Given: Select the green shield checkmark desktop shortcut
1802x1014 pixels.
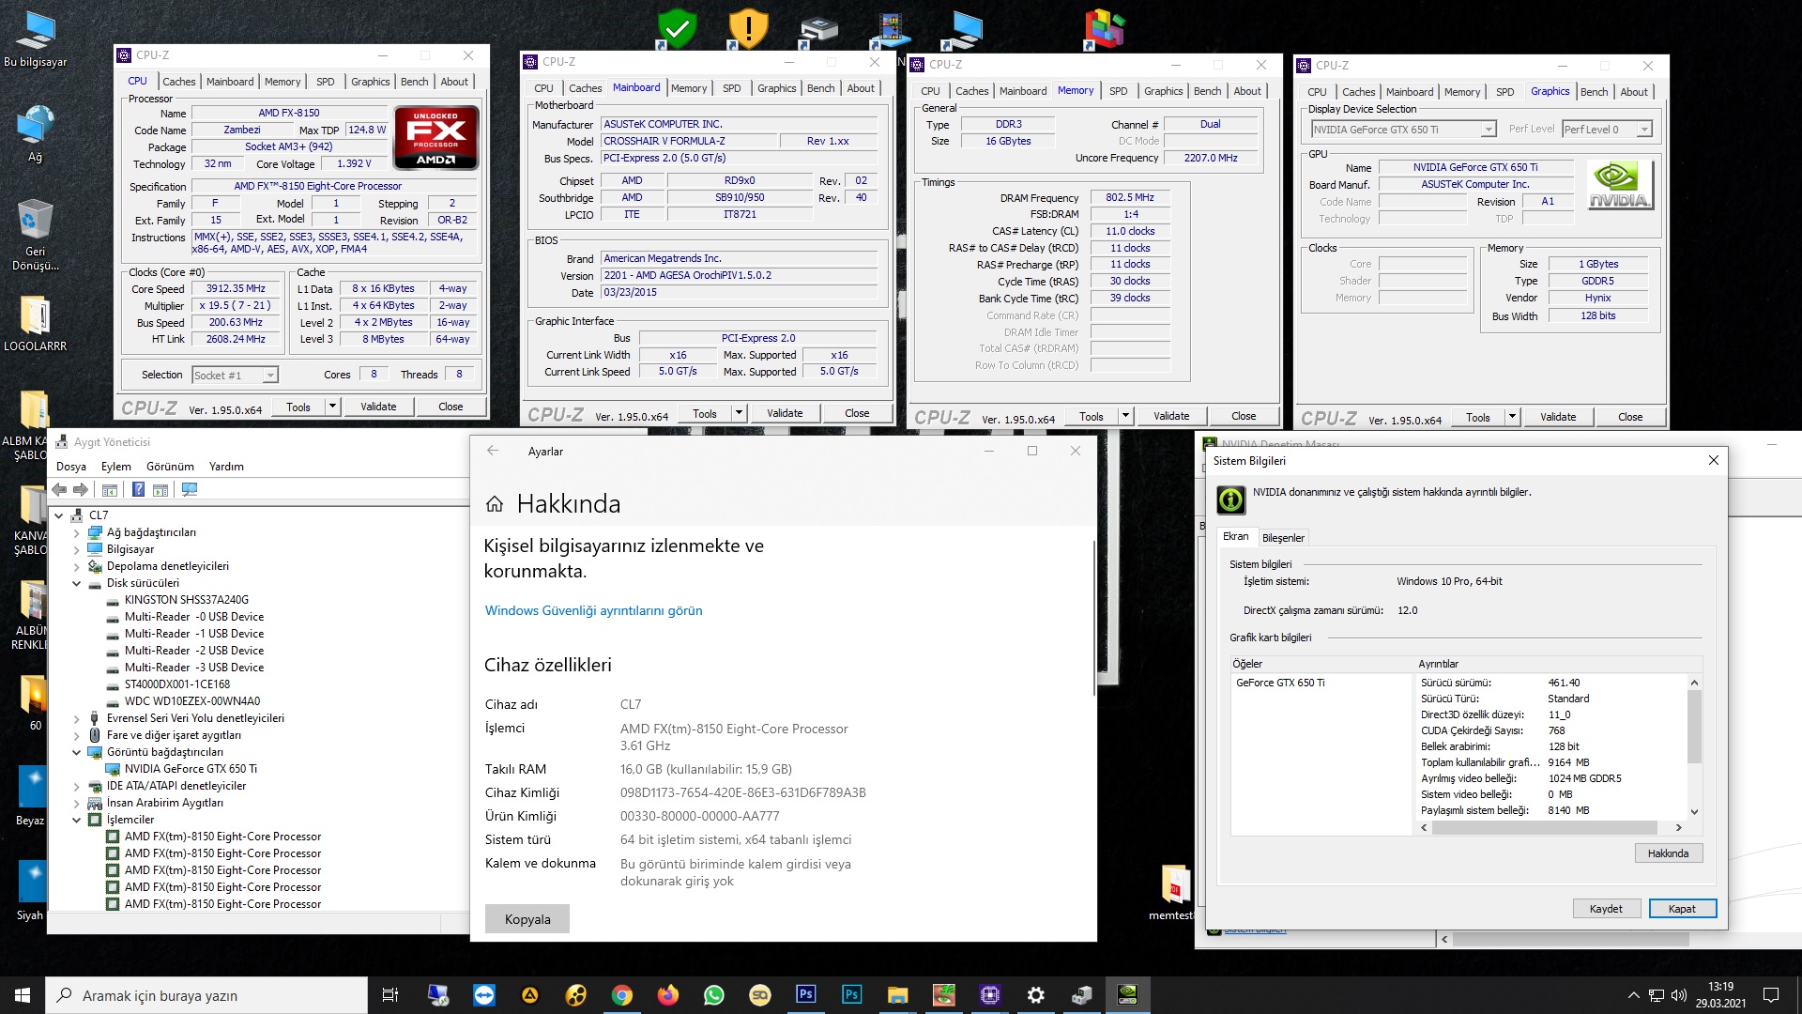Looking at the screenshot, I should [x=677, y=29].
